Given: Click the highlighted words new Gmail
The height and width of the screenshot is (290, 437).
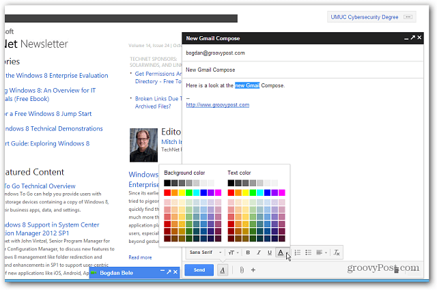Looking at the screenshot, I should point(247,85).
